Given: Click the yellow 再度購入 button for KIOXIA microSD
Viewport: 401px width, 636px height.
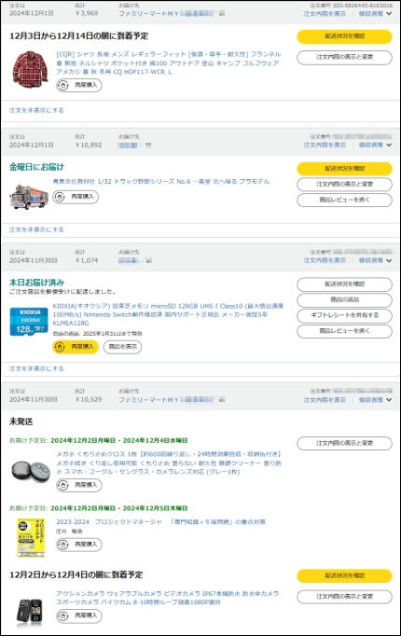Looking at the screenshot, I should click(x=76, y=347).
